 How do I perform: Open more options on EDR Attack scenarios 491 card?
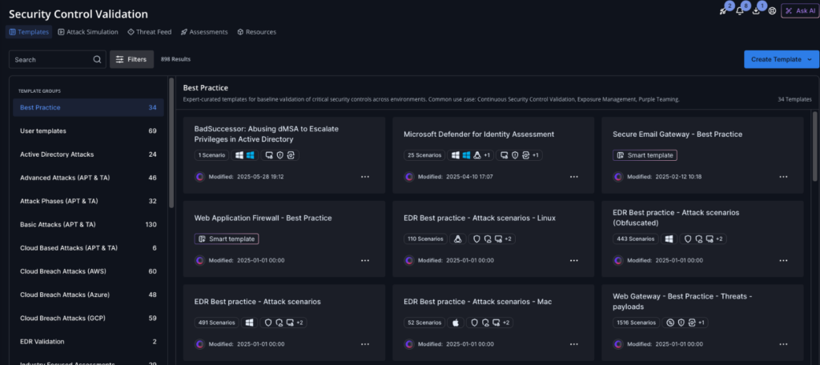click(365, 344)
